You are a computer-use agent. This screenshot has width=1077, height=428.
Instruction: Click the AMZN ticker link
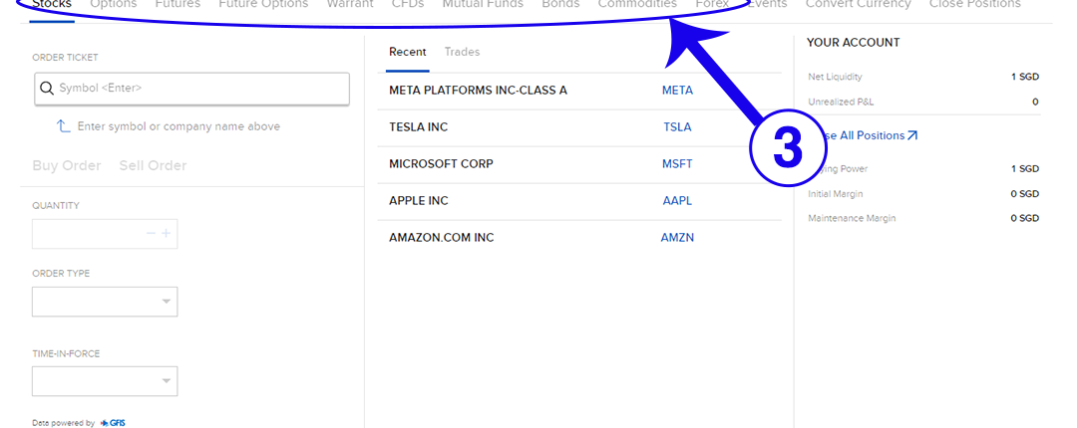click(677, 238)
